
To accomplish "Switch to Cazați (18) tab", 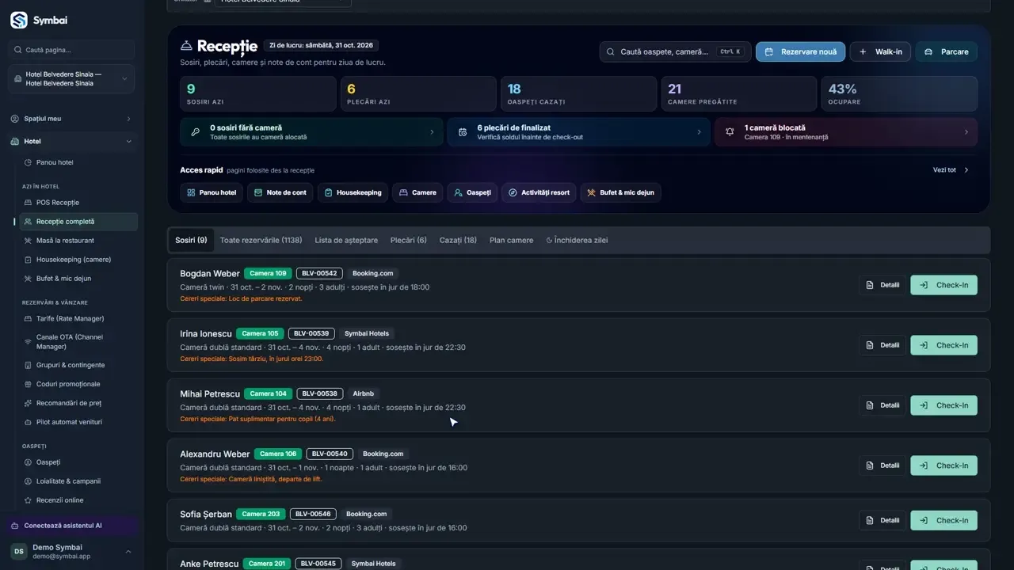I will click(x=458, y=240).
